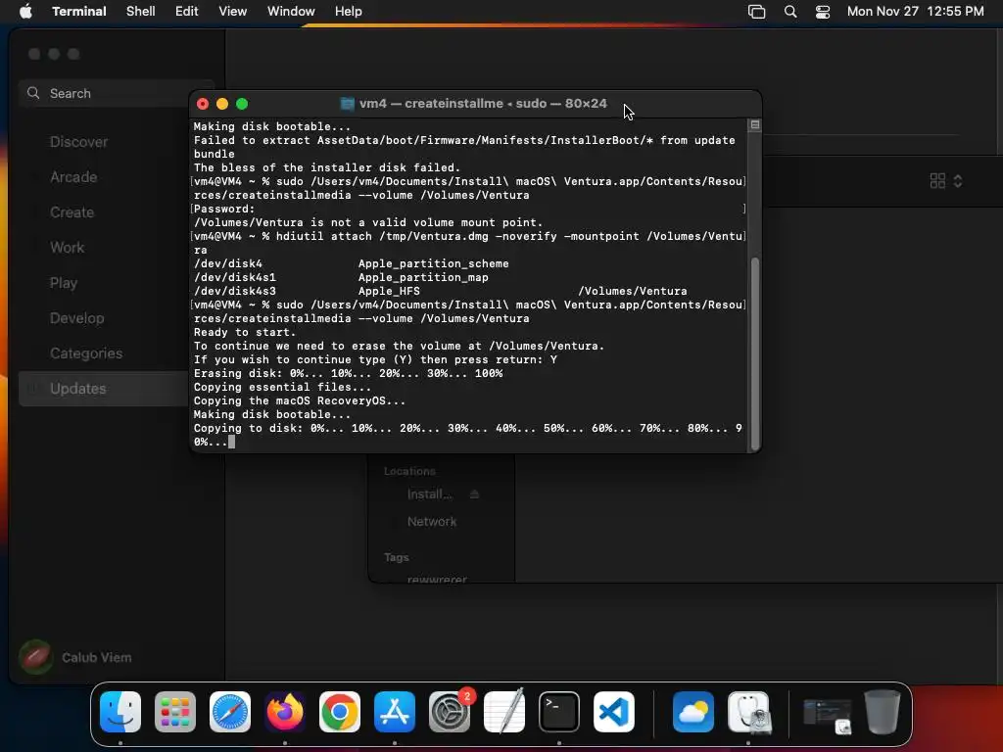Open Control Center in menu bar

tap(822, 12)
